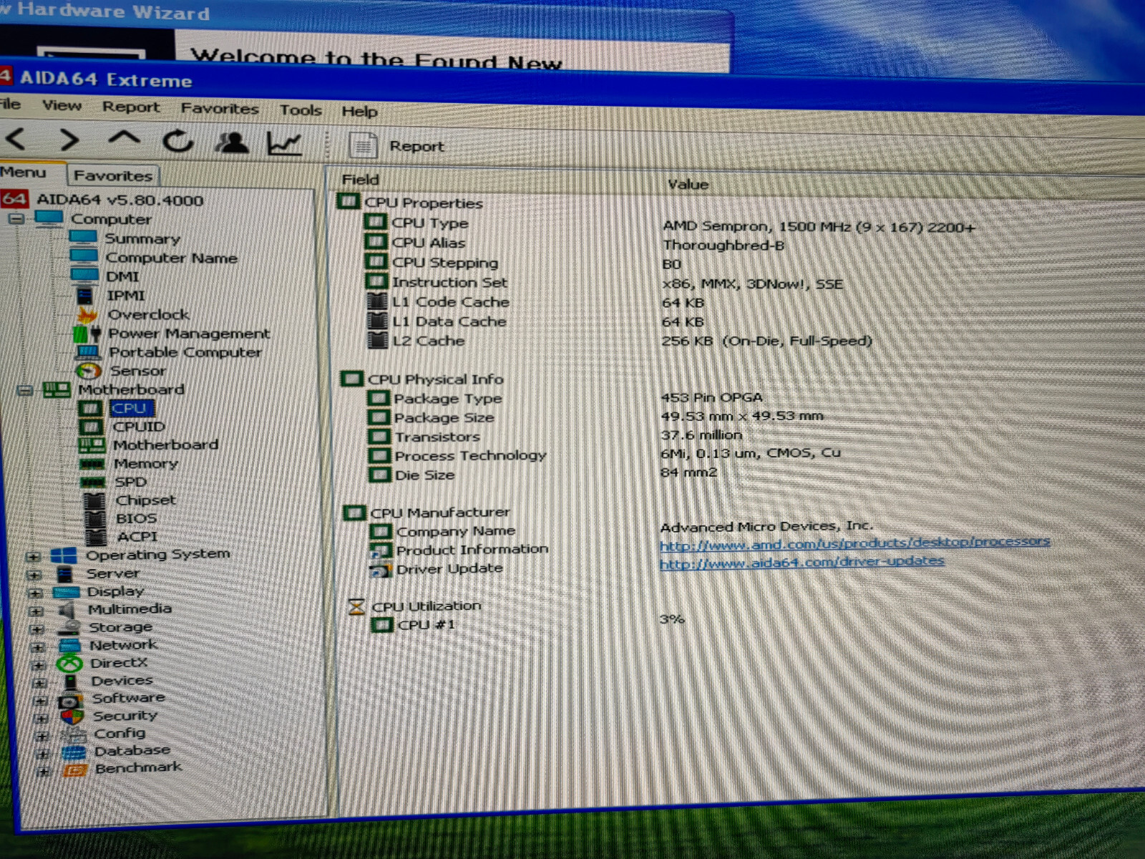The image size is (1145, 859).
Task: Expand the Server tree node
Action: tap(34, 575)
